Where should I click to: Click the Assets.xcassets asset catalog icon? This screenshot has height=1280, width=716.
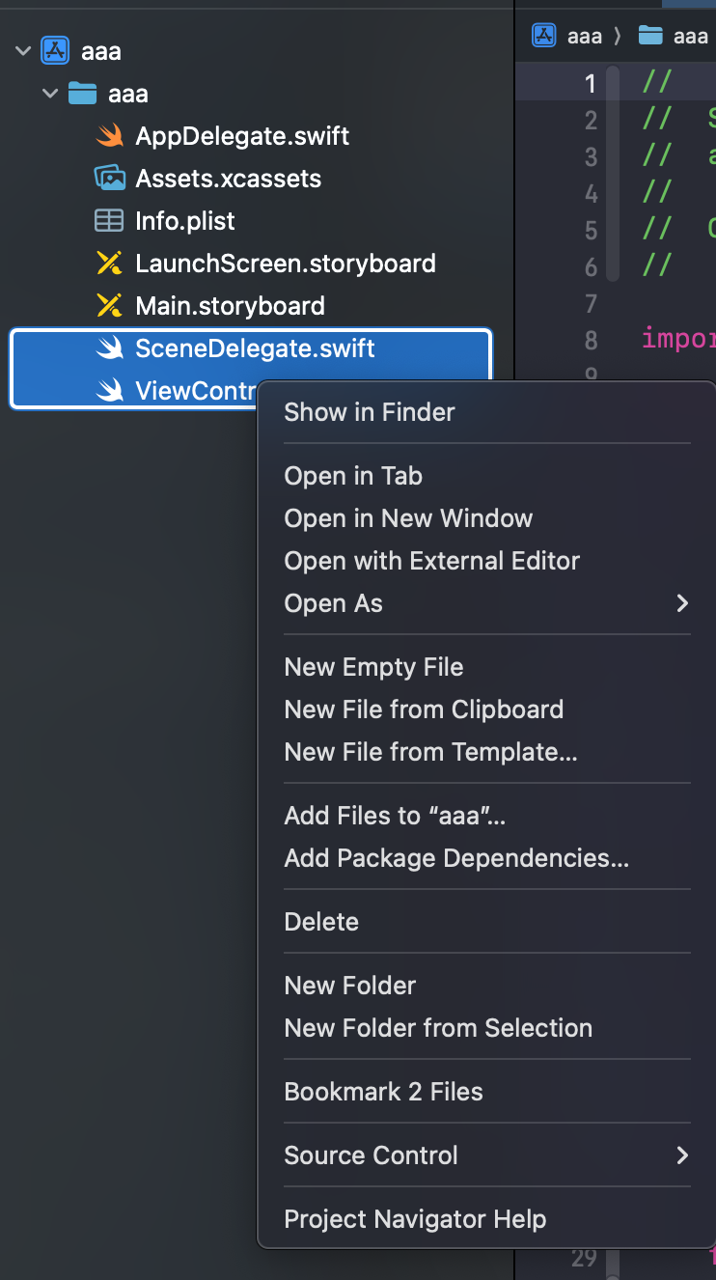110,179
